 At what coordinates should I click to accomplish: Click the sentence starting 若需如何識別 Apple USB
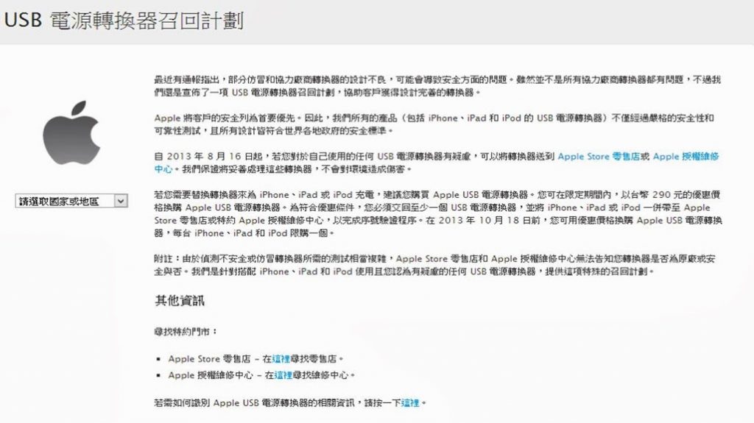coord(290,403)
